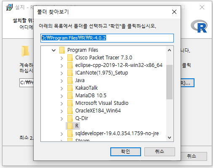213x168 pixels.
Task: Select the Q-Dir folder name
Action: click(82, 118)
